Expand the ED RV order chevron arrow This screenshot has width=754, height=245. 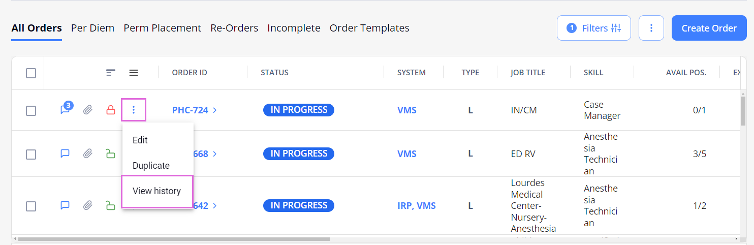tap(215, 154)
